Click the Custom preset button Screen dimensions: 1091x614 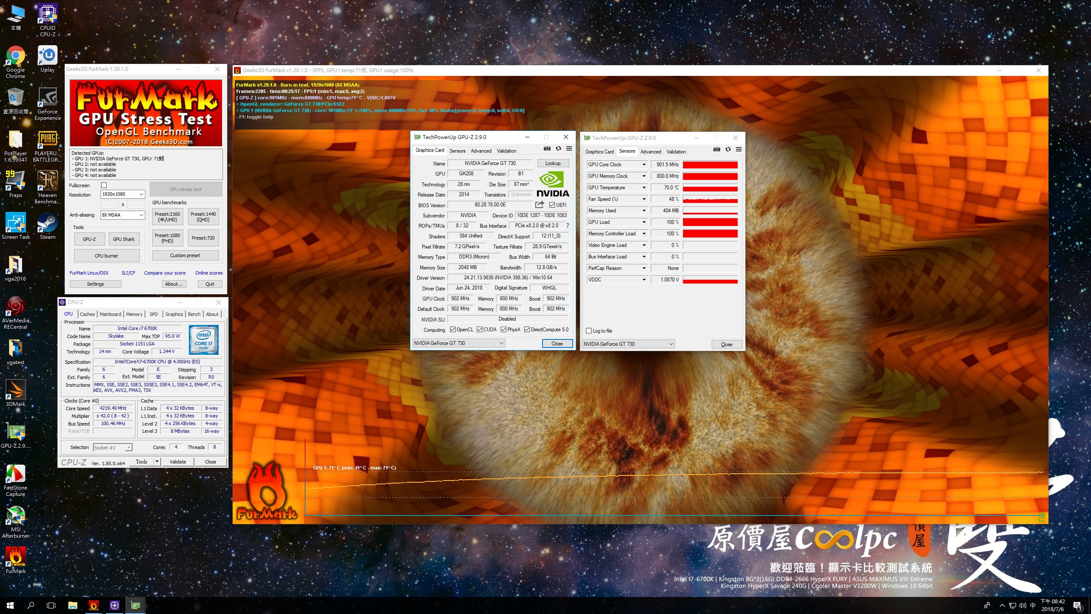(x=185, y=255)
